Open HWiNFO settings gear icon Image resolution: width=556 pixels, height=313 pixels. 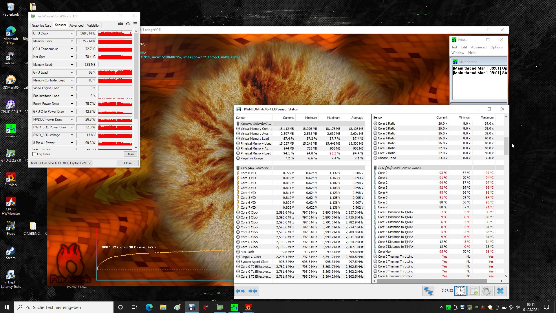pyautogui.click(x=487, y=291)
